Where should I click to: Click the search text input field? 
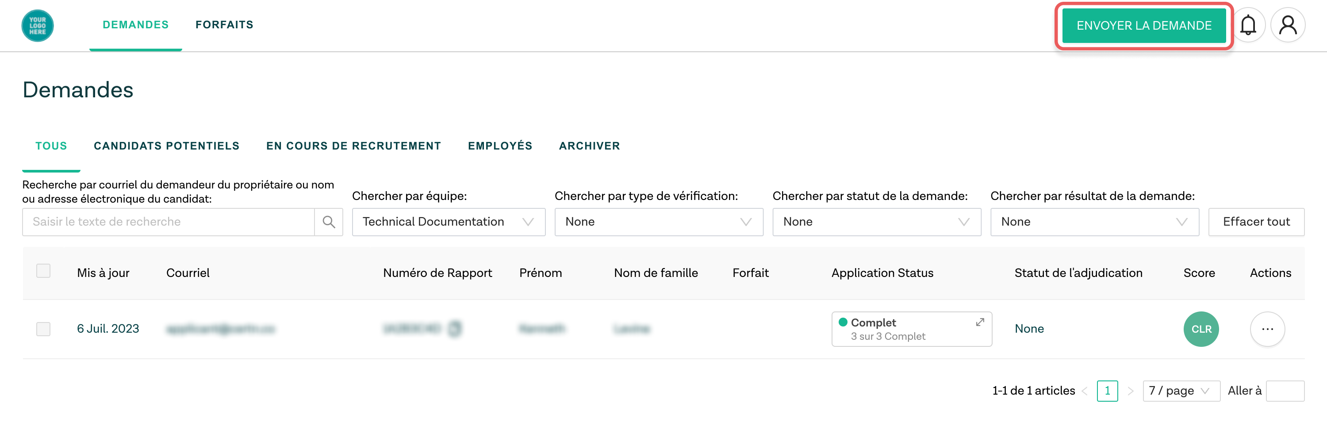(x=165, y=222)
